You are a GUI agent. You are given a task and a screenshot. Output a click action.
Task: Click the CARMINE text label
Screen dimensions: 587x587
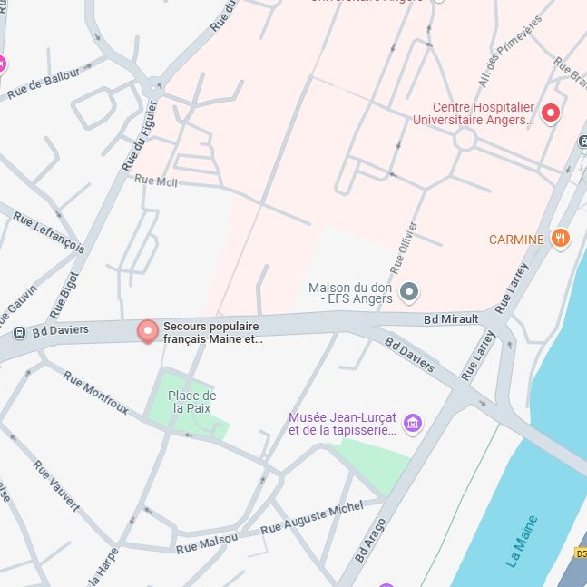[516, 240]
